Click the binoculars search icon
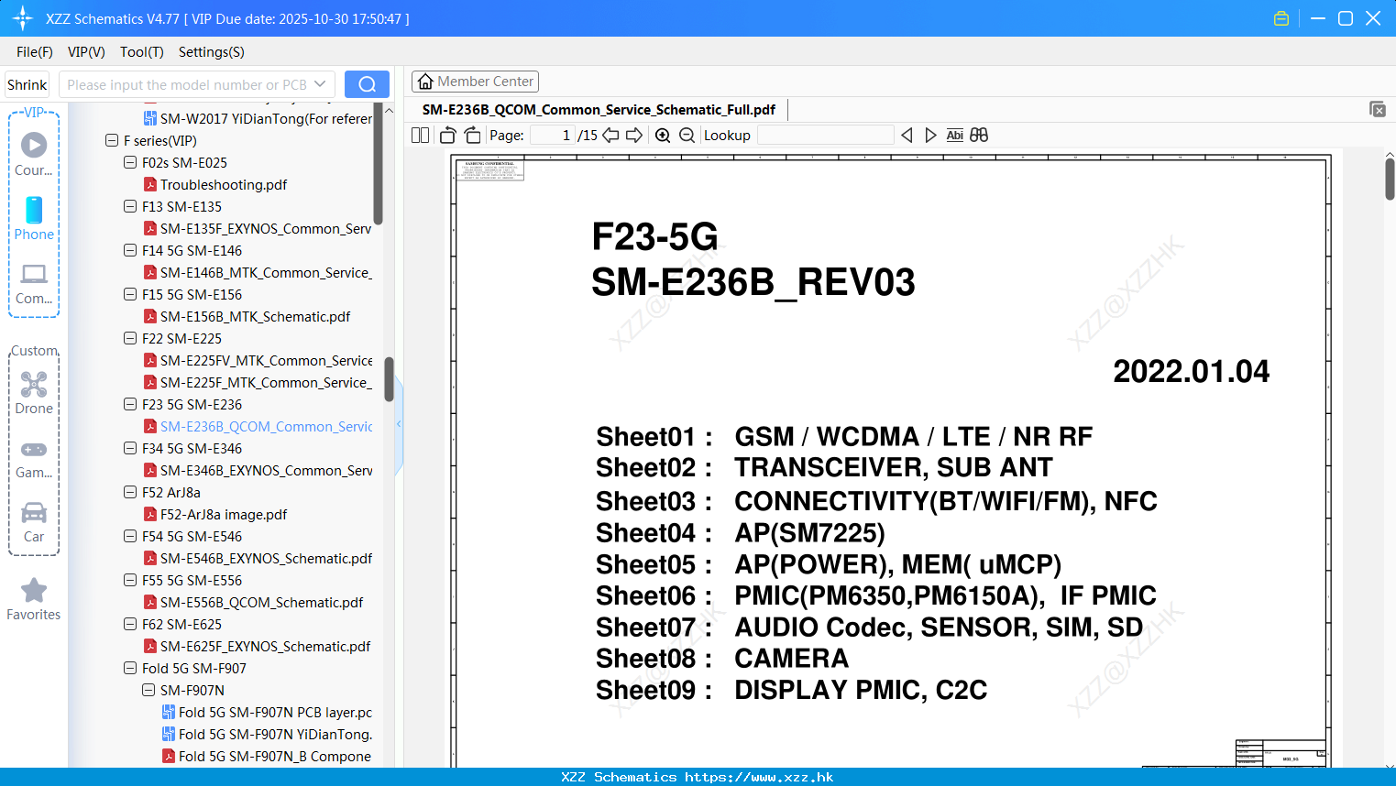 979,136
